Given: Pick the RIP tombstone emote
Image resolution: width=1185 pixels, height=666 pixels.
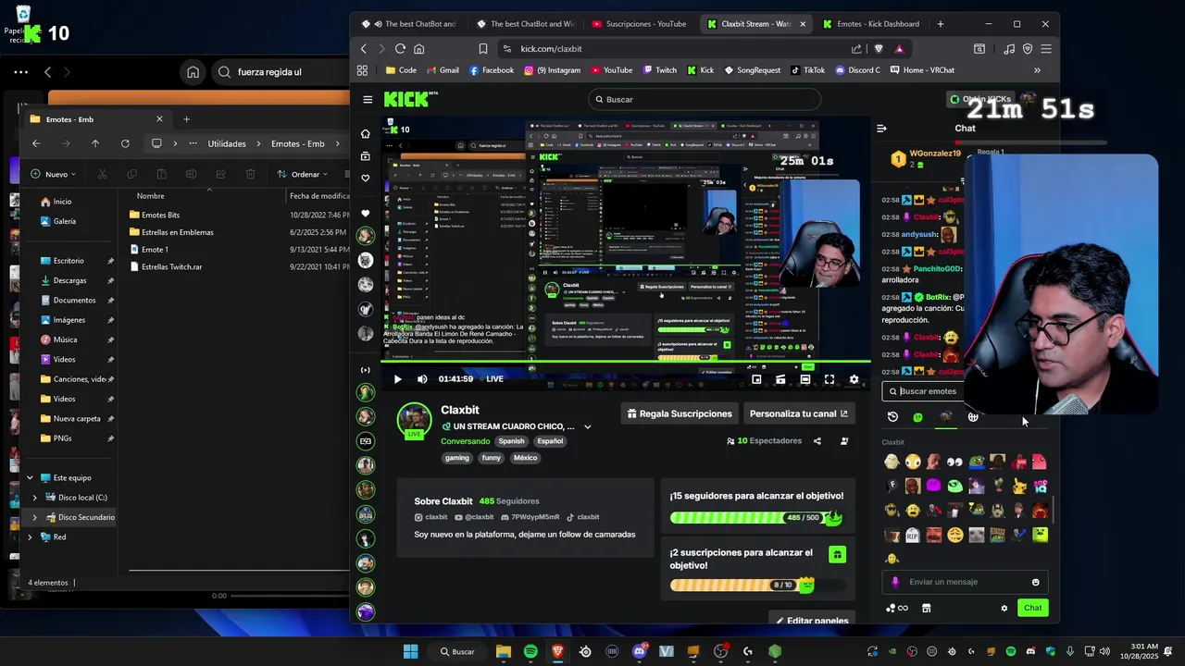Looking at the screenshot, I should pos(913,535).
